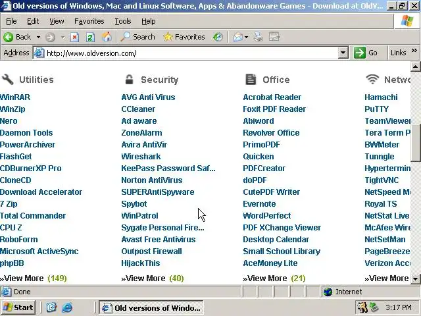Click the first system tray icon
The width and height of the screenshot is (421, 316).
point(362,307)
